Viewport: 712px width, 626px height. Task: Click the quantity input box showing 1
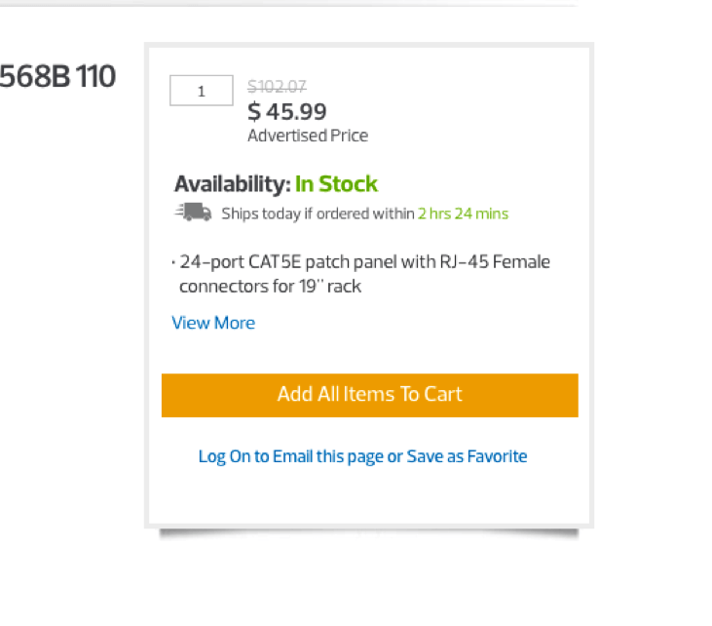(x=202, y=91)
